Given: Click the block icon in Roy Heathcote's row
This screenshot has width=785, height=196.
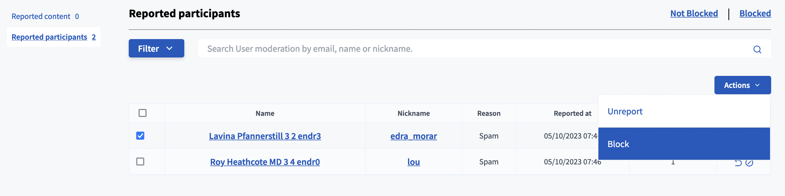Looking at the screenshot, I should pos(749,163).
